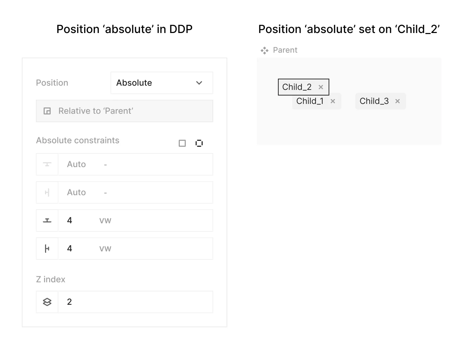Toggle the dashed-frame constraints mode icon
463x349 pixels.
(199, 143)
